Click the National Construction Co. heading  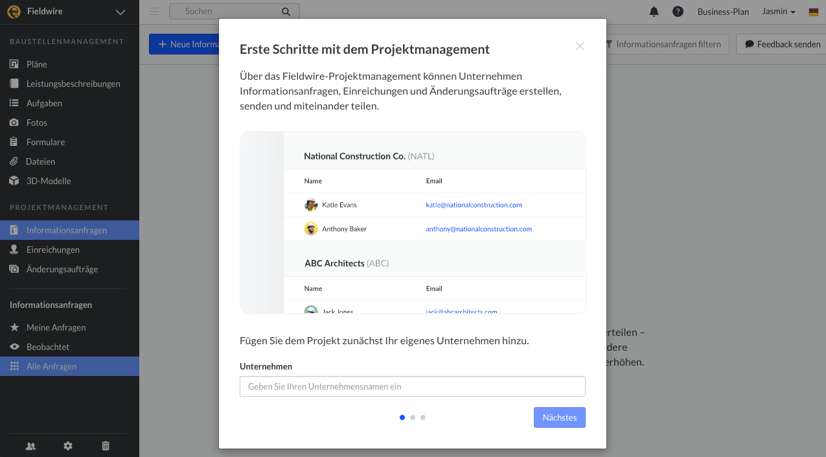click(x=369, y=156)
